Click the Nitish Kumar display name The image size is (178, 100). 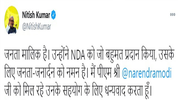(x=36, y=15)
